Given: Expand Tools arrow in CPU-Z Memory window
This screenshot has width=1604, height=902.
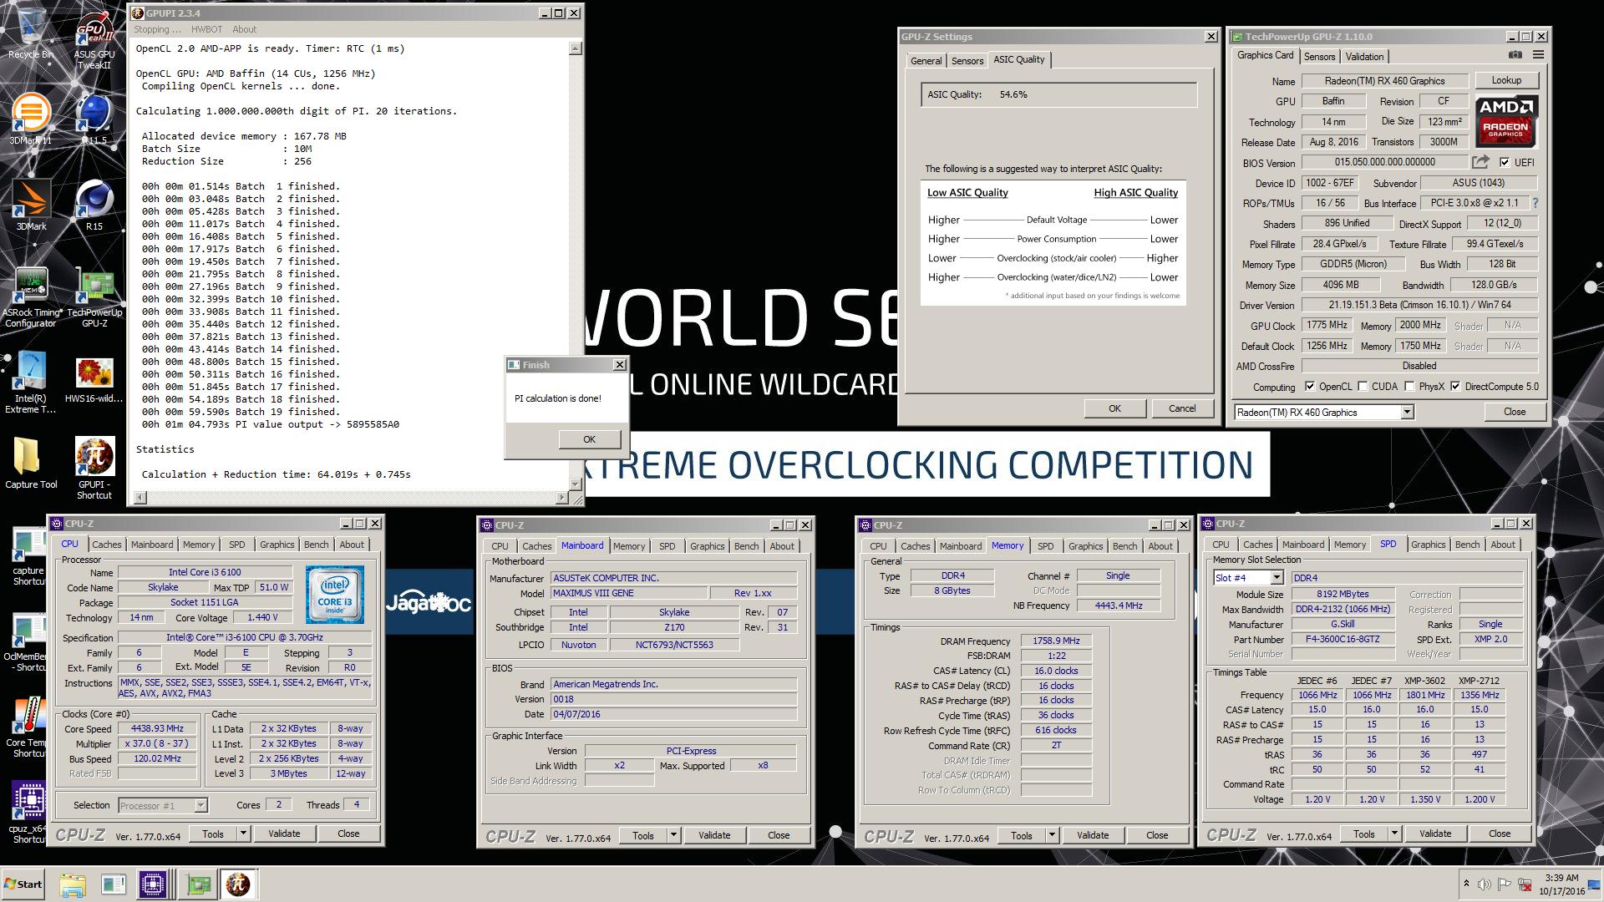Looking at the screenshot, I should tap(1052, 835).
